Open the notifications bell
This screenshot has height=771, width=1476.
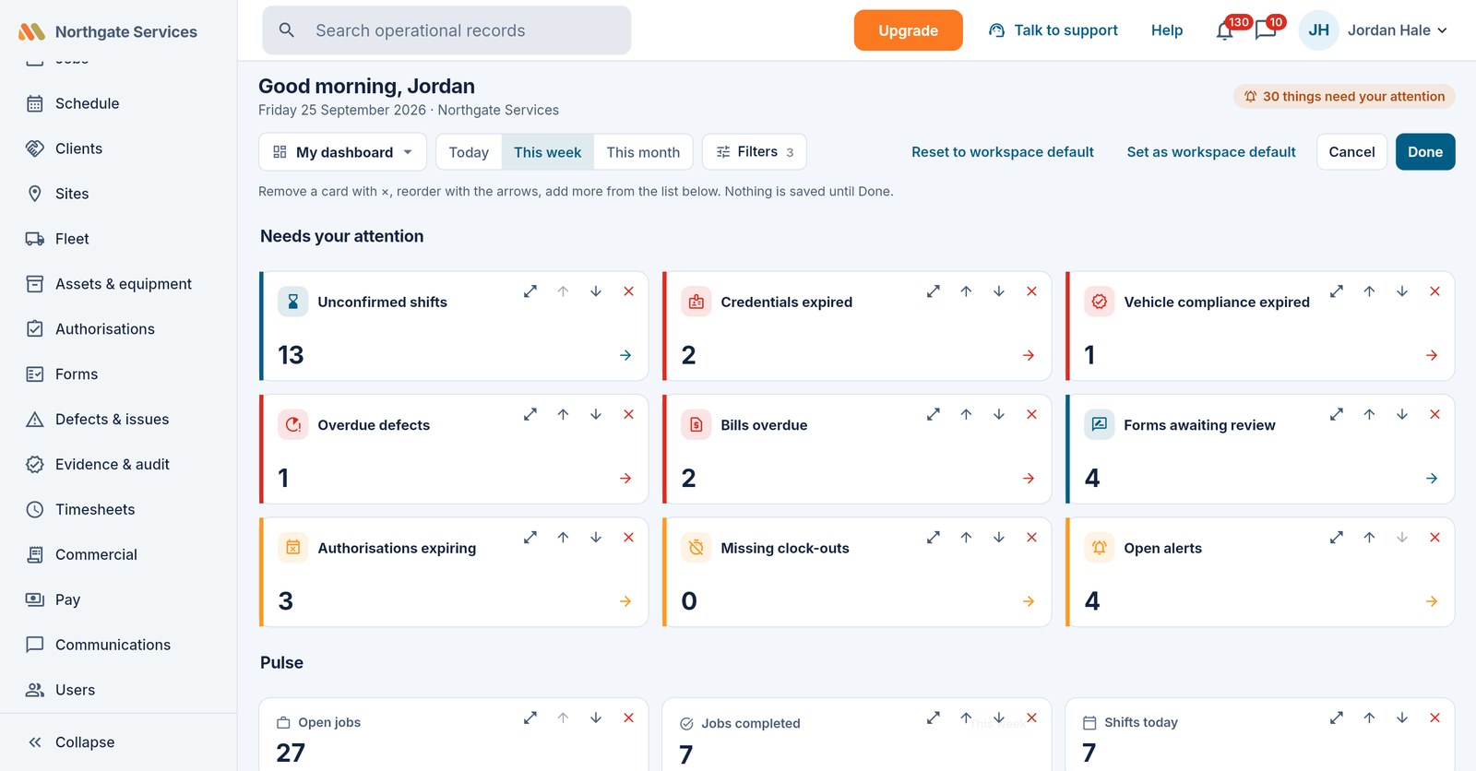(x=1224, y=30)
